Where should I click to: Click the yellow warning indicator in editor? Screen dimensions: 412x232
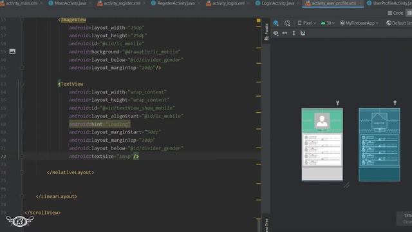259,20
